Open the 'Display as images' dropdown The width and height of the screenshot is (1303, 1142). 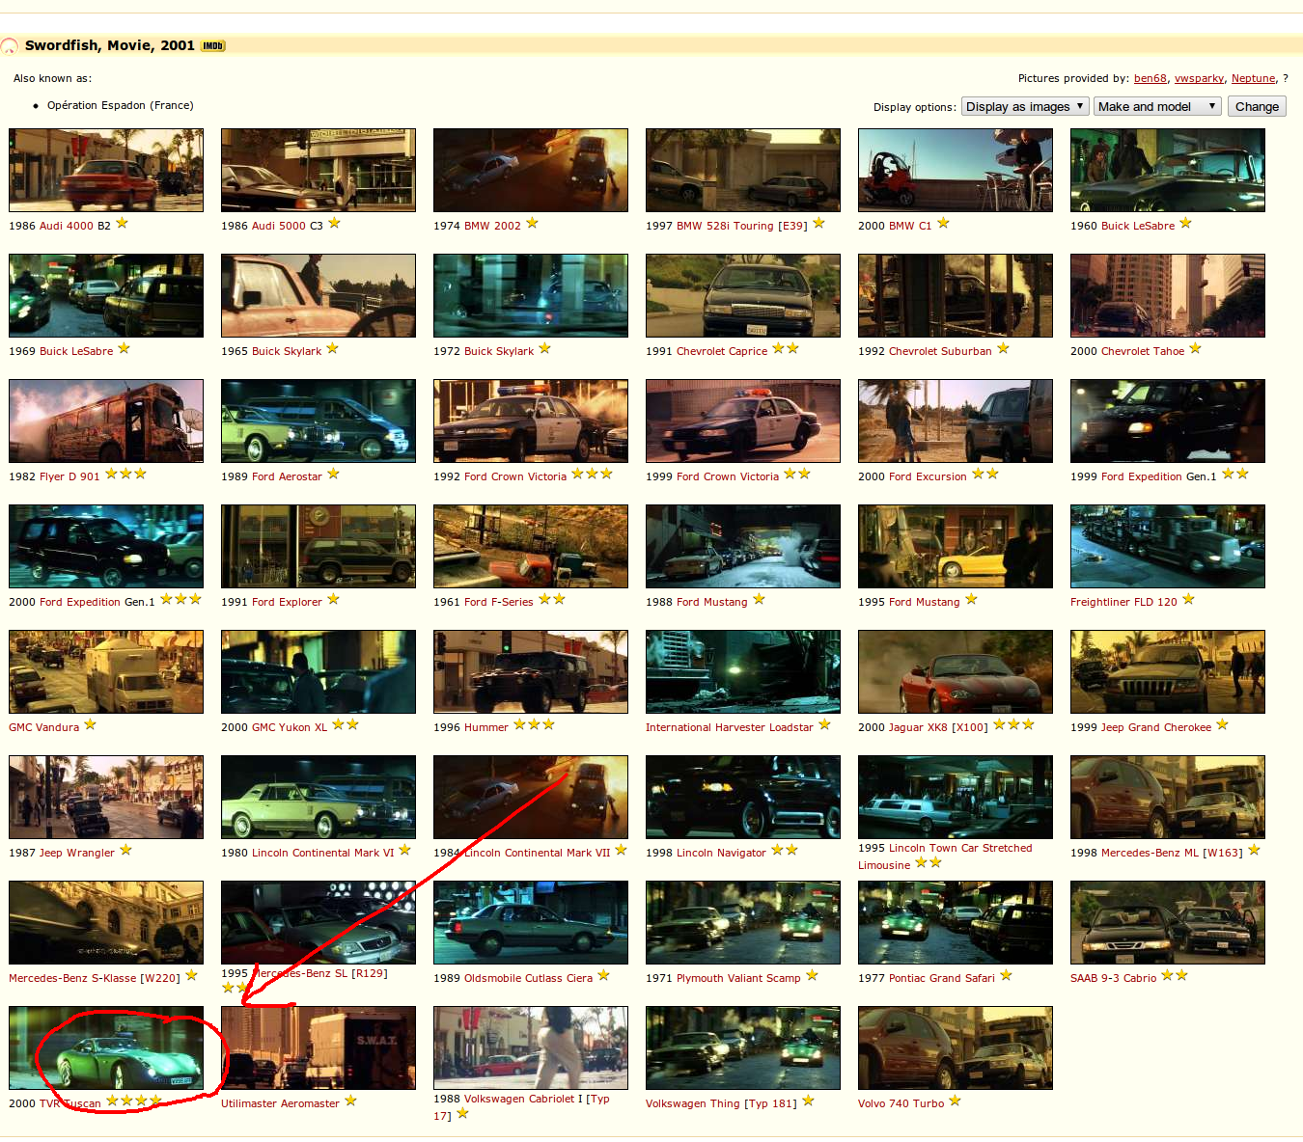pos(1025,106)
